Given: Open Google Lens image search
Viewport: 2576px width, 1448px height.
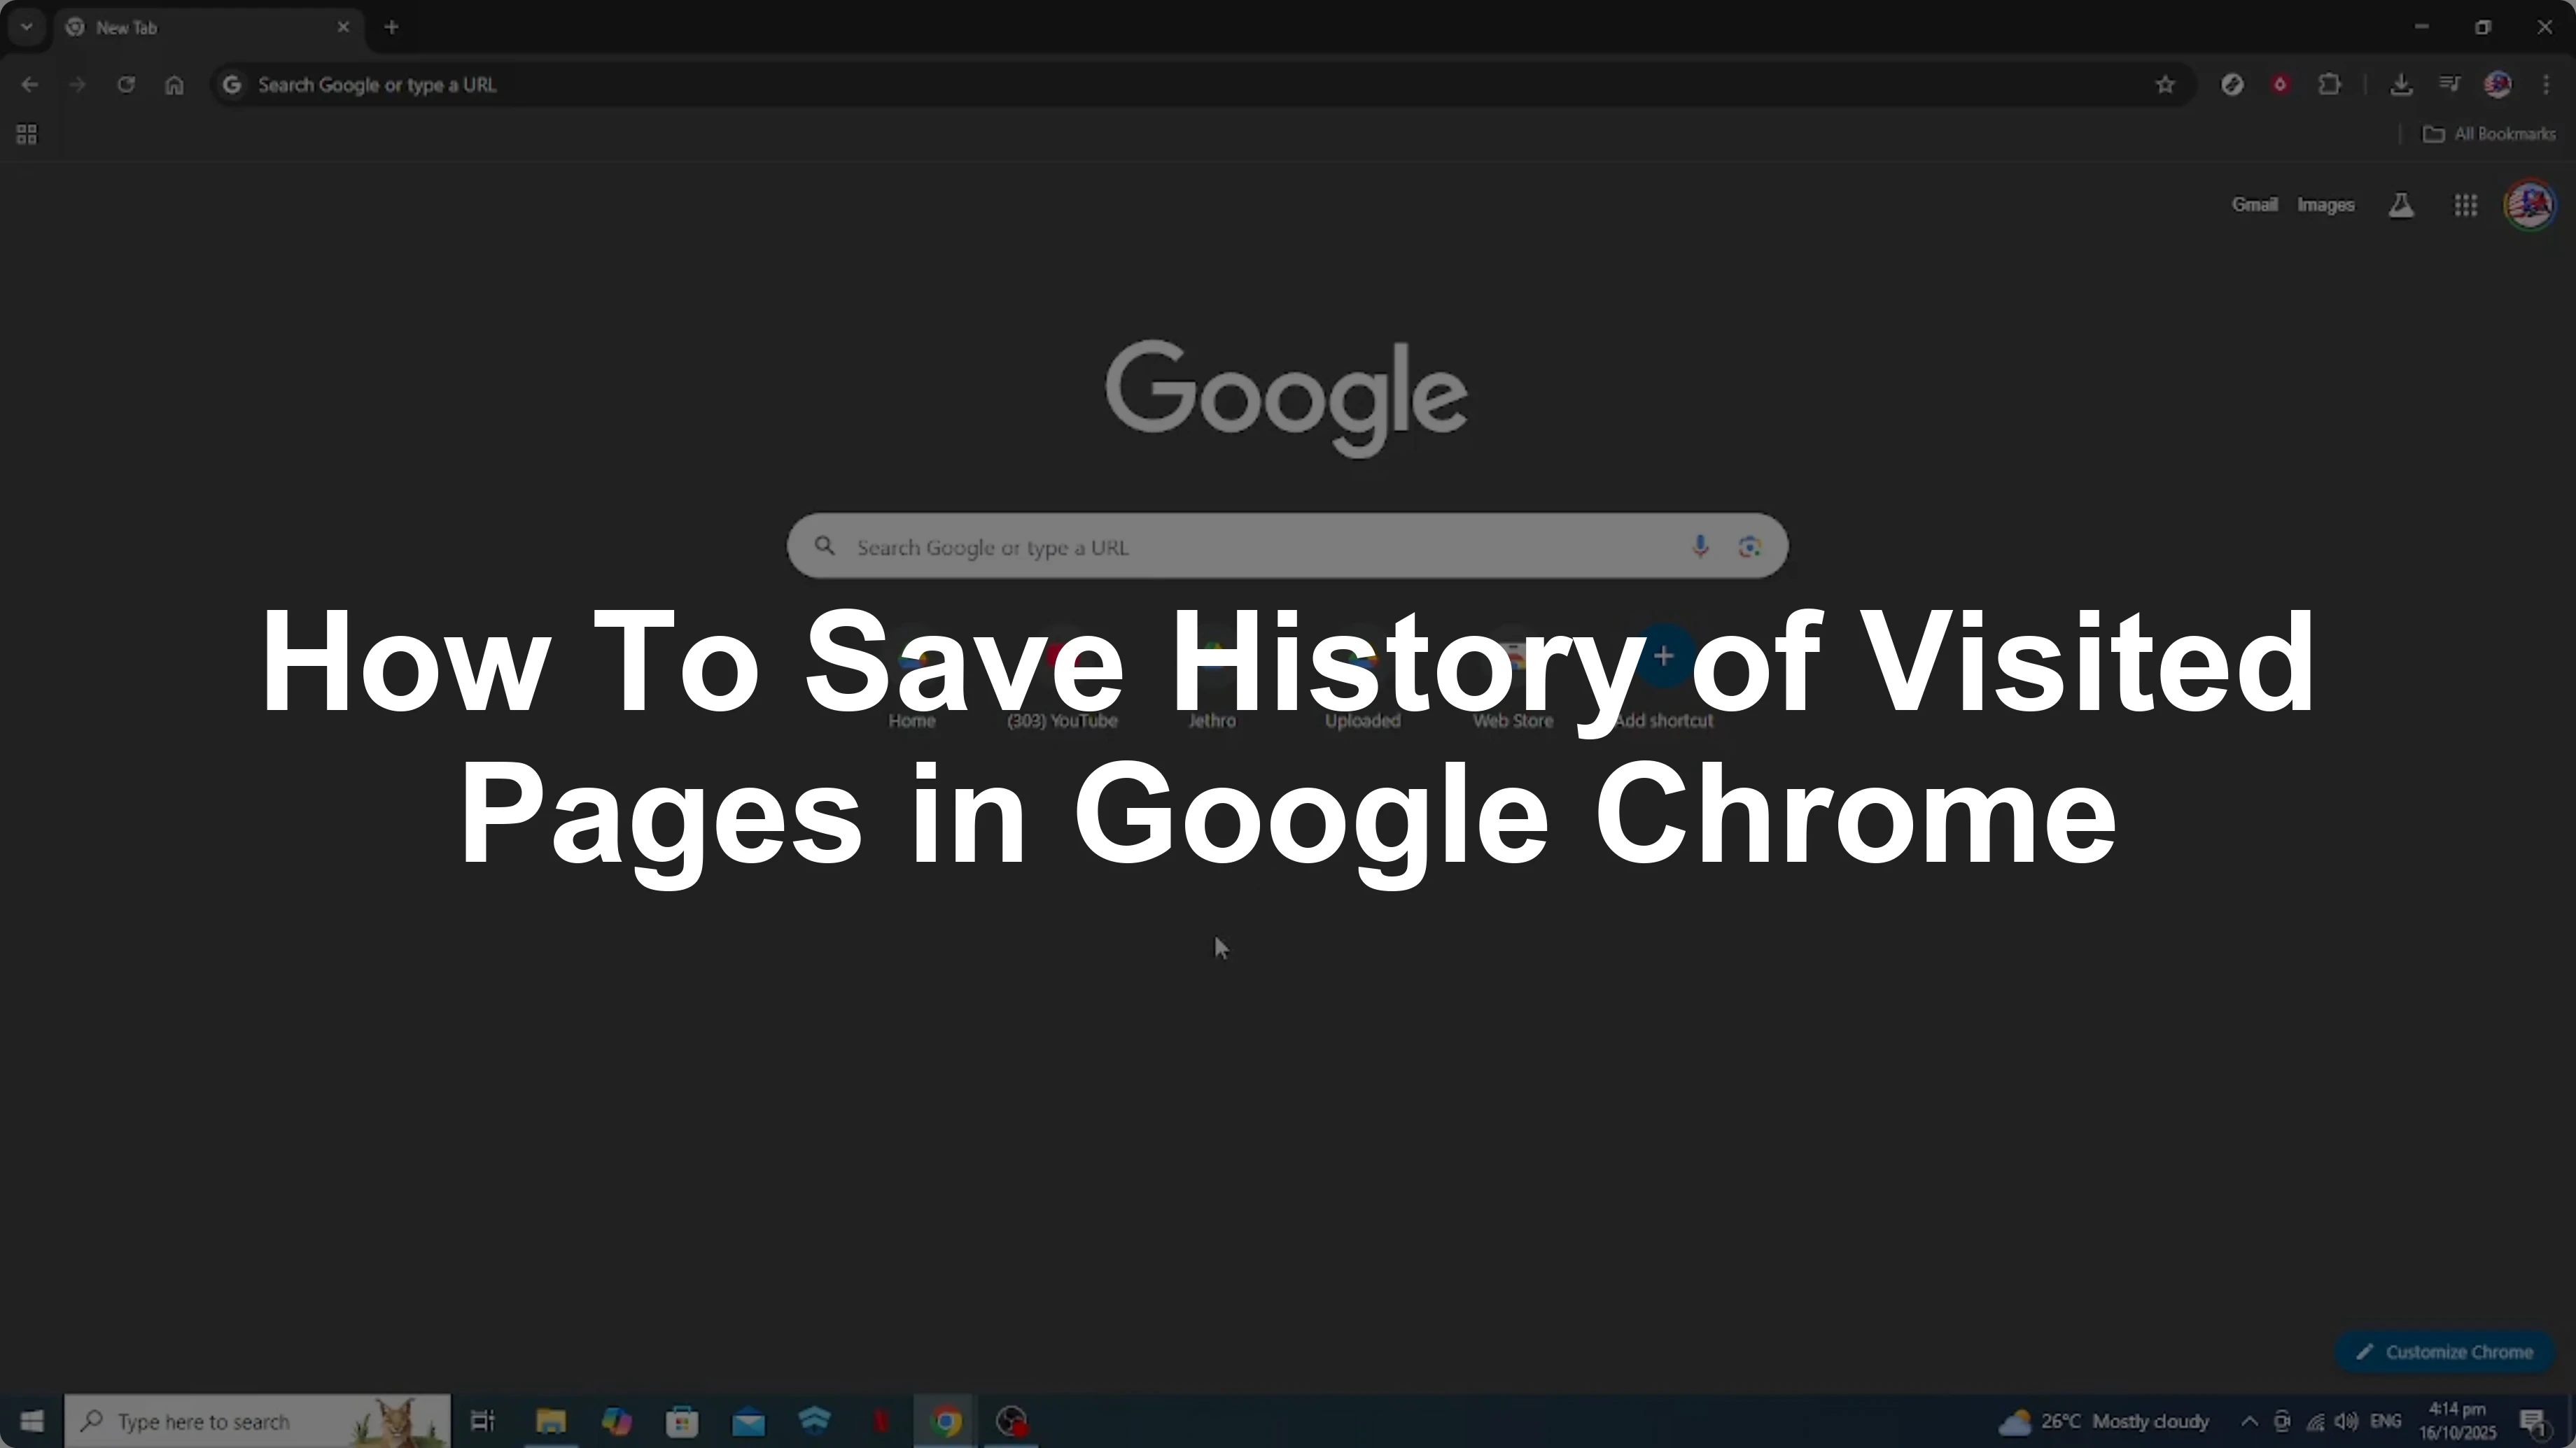Looking at the screenshot, I should (x=1749, y=546).
